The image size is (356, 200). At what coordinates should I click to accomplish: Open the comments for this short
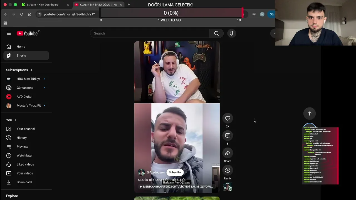228,136
